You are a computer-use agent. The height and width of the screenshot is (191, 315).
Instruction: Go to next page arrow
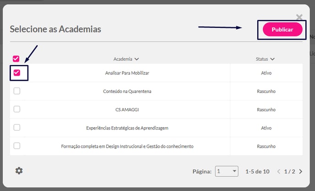[x=300, y=171]
